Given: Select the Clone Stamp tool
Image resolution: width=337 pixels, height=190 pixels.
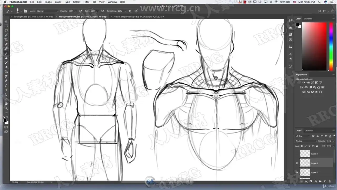Looking at the screenshot, I should (6, 58).
